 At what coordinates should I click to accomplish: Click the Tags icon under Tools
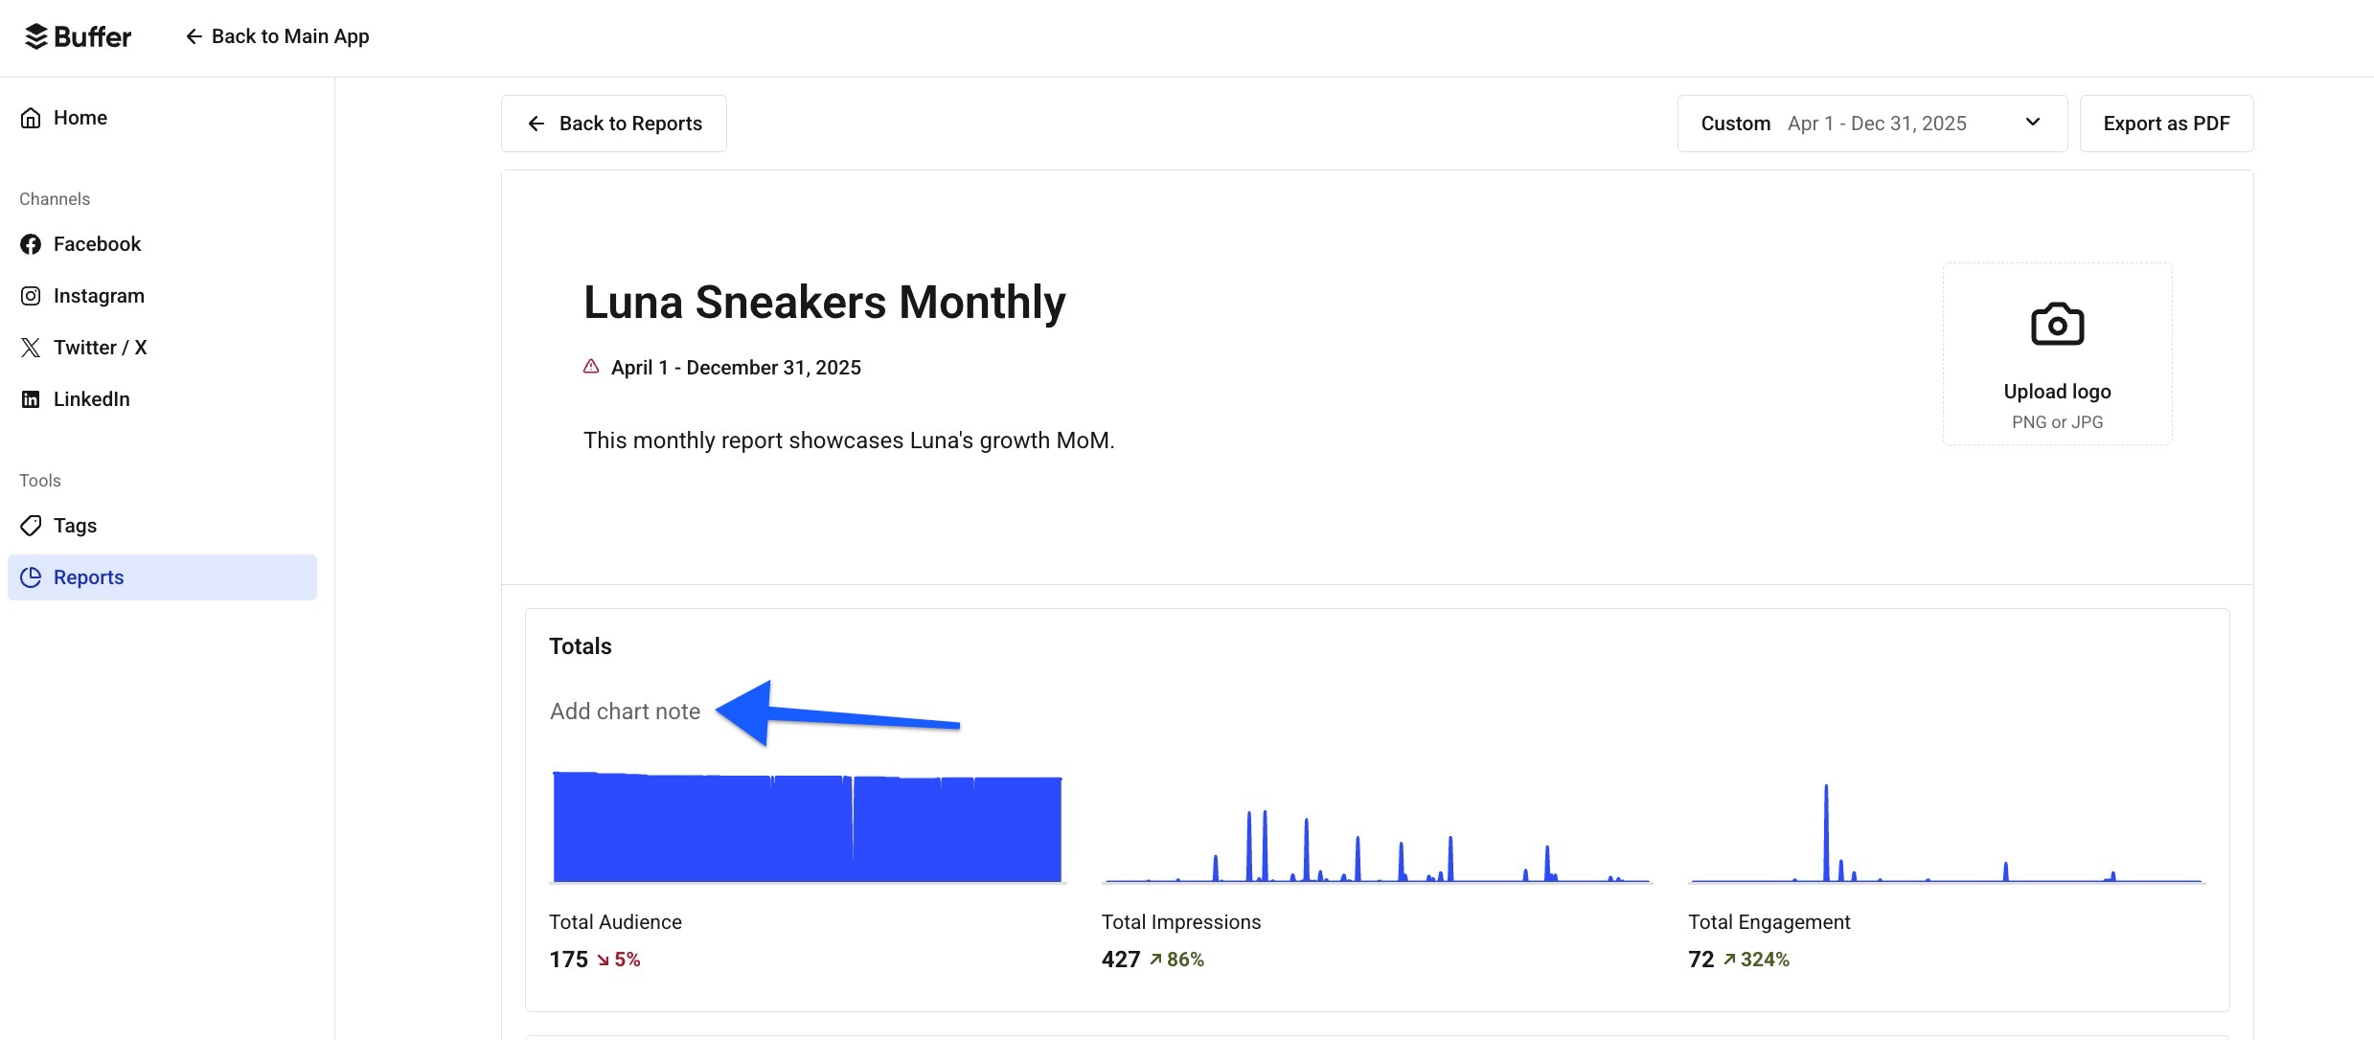click(x=30, y=525)
